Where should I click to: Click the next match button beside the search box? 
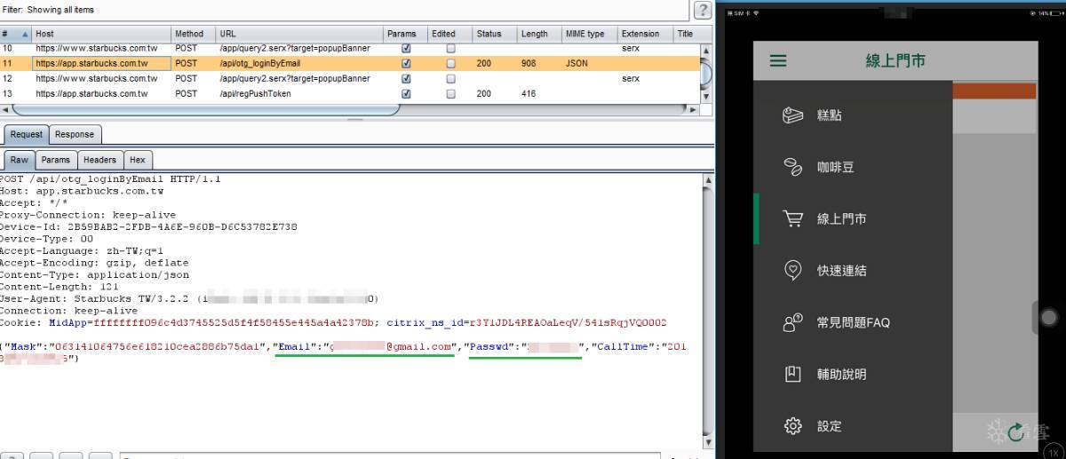coord(100,455)
